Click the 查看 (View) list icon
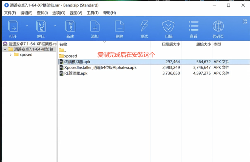250x162 pixels. point(194,26)
